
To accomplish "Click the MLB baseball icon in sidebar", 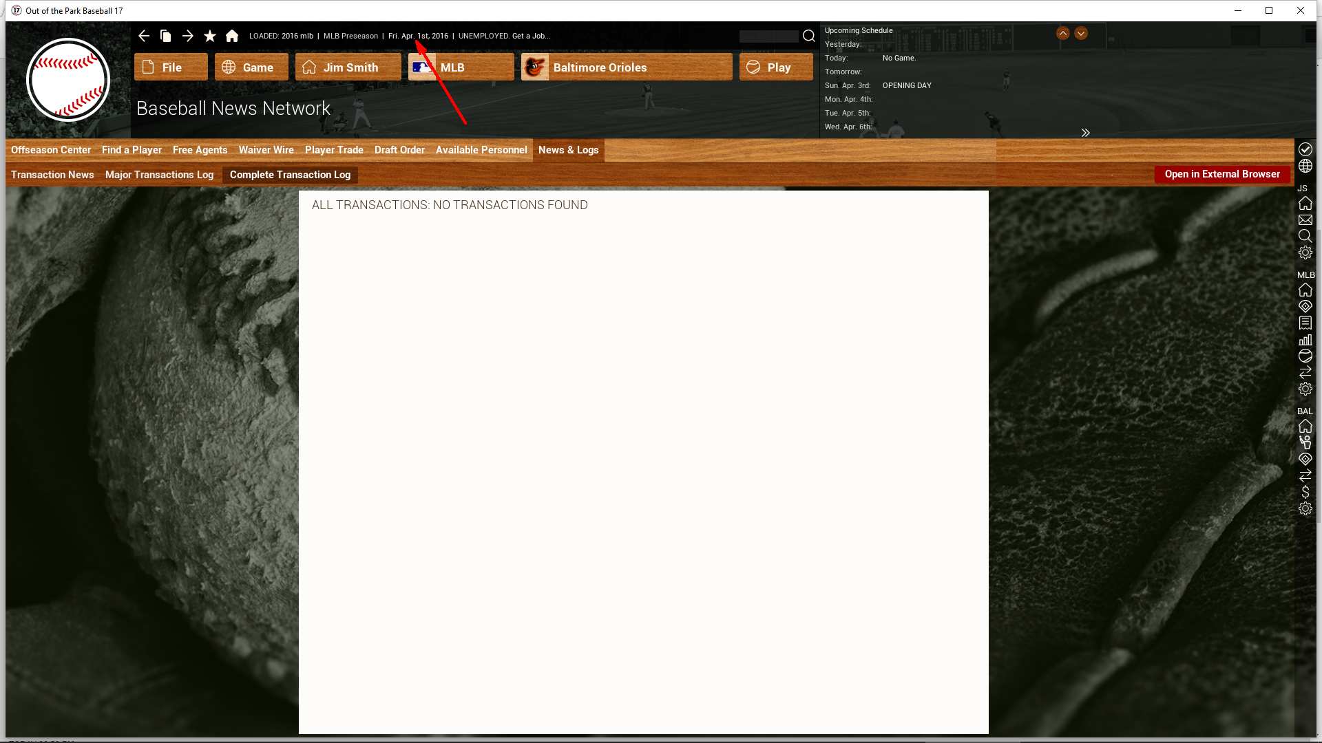I will pos(1305,356).
